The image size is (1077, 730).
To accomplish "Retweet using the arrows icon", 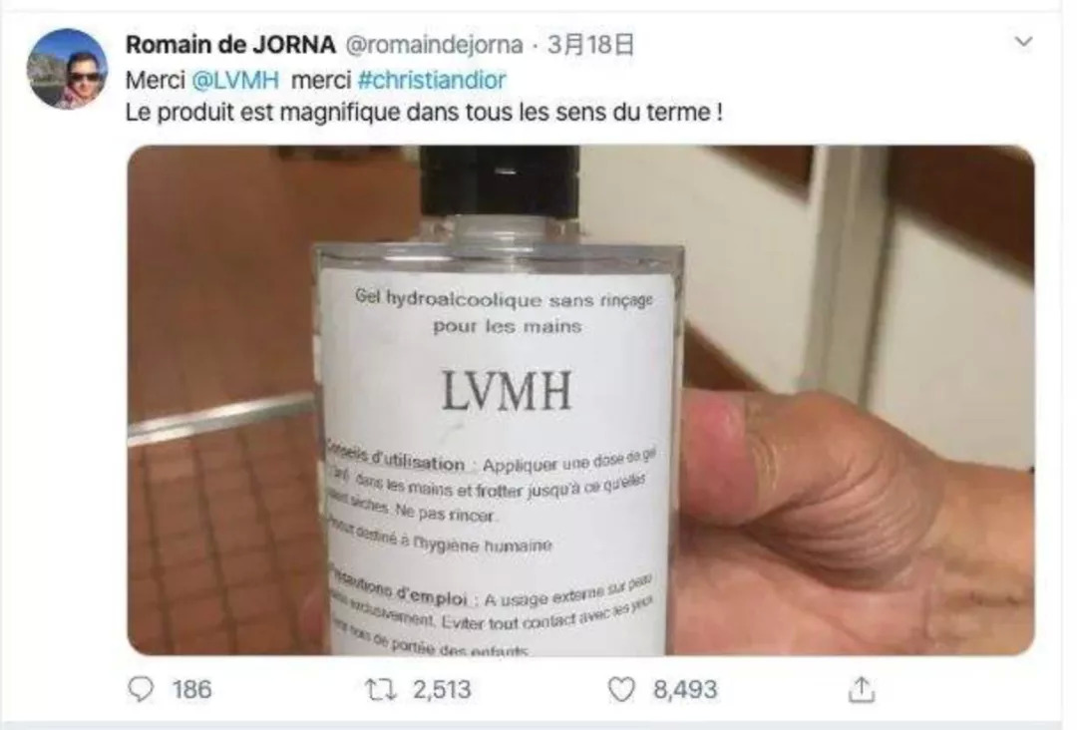I will 381,689.
